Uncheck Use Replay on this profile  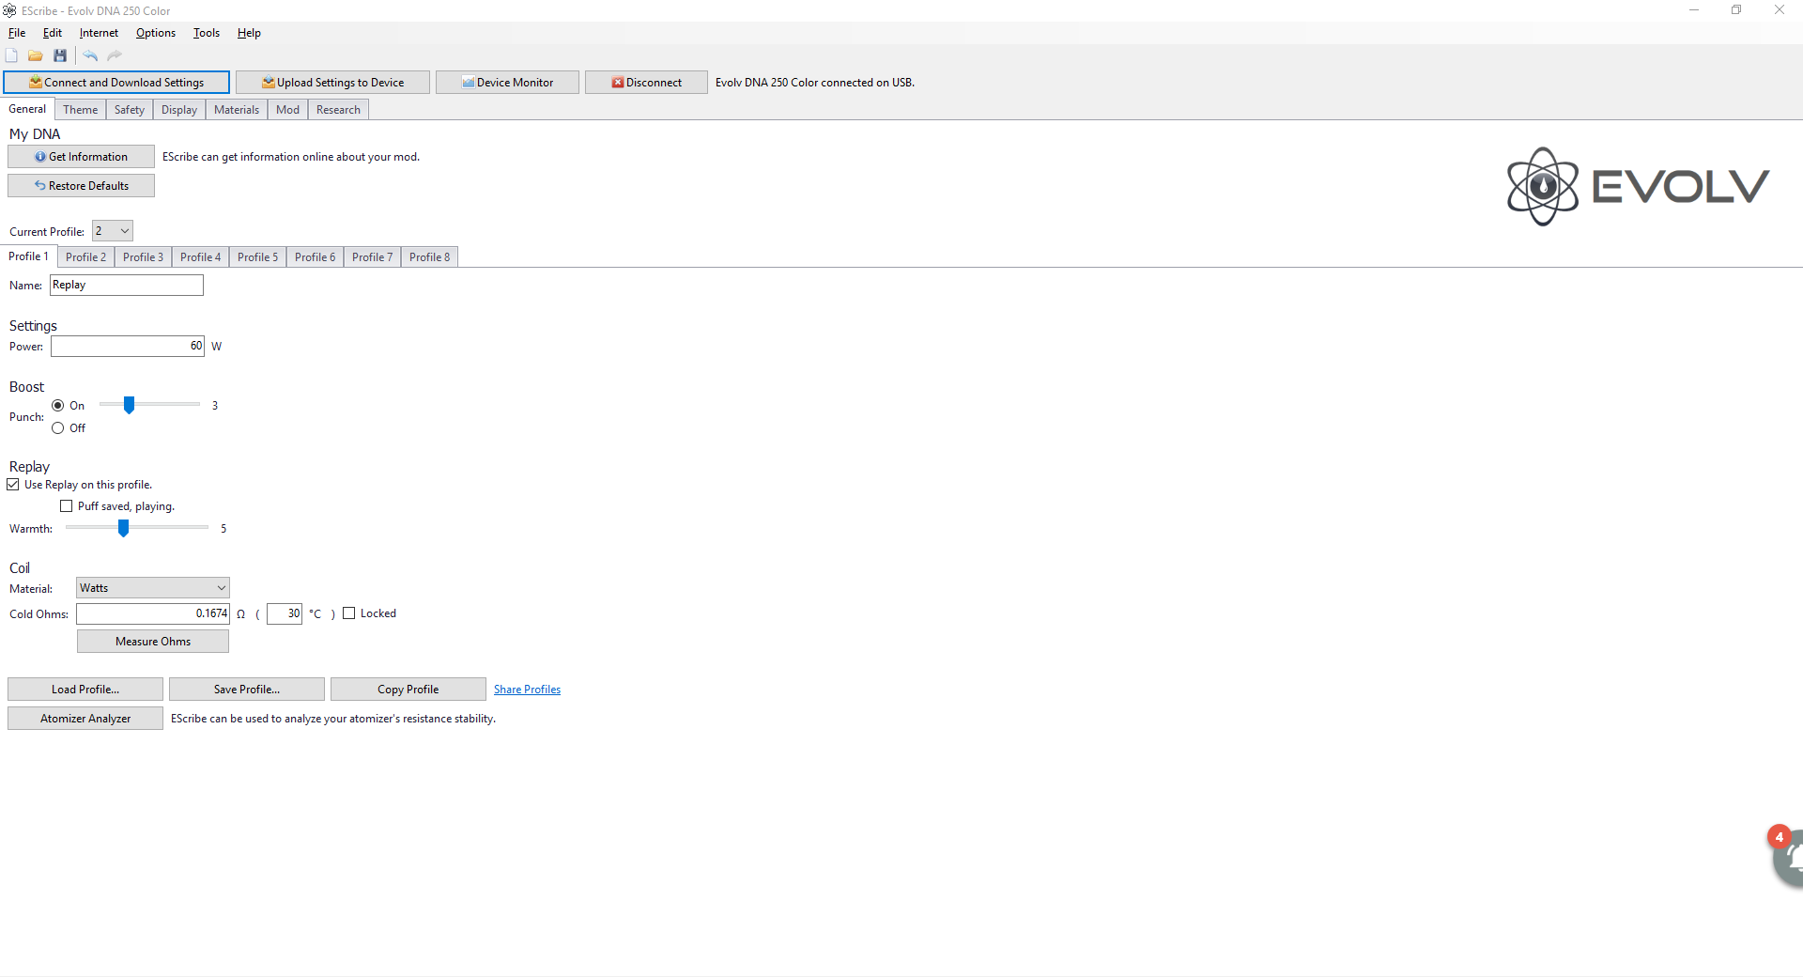pos(13,485)
